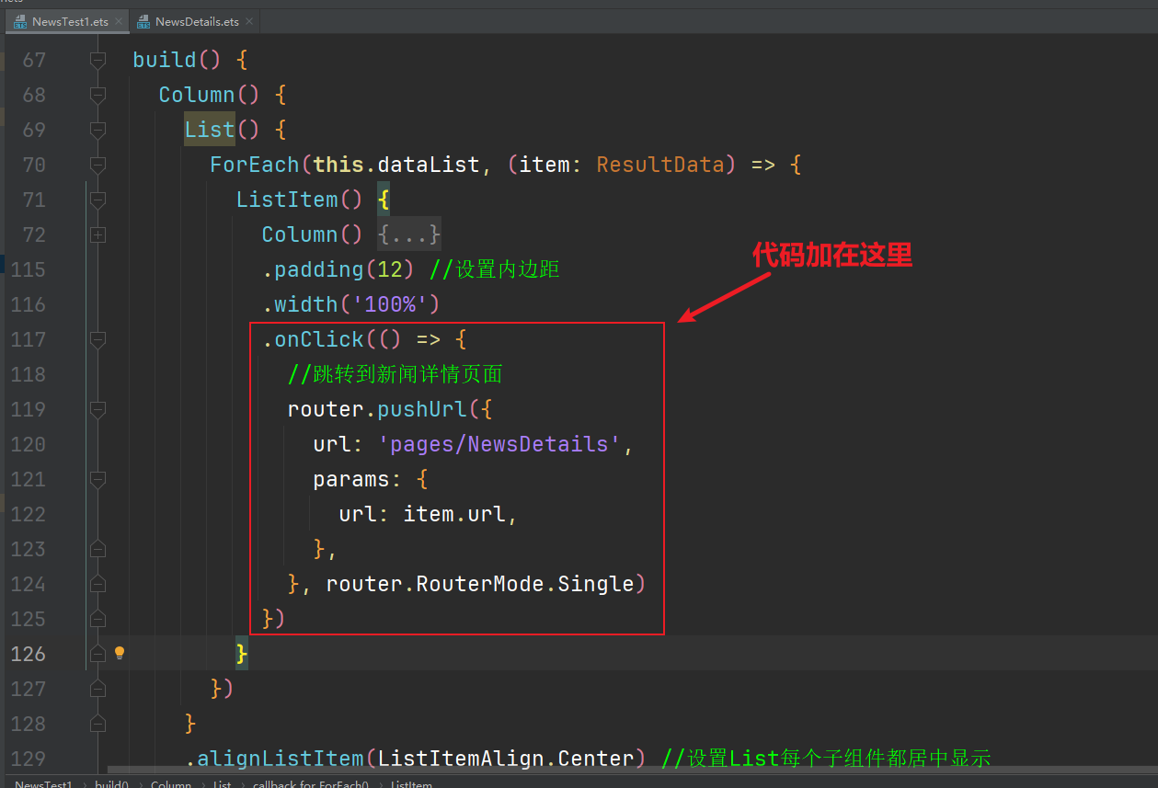The height and width of the screenshot is (788, 1158).
Task: Click the '//设置List每个子组件都居中显示' comment
Action: tap(826, 759)
